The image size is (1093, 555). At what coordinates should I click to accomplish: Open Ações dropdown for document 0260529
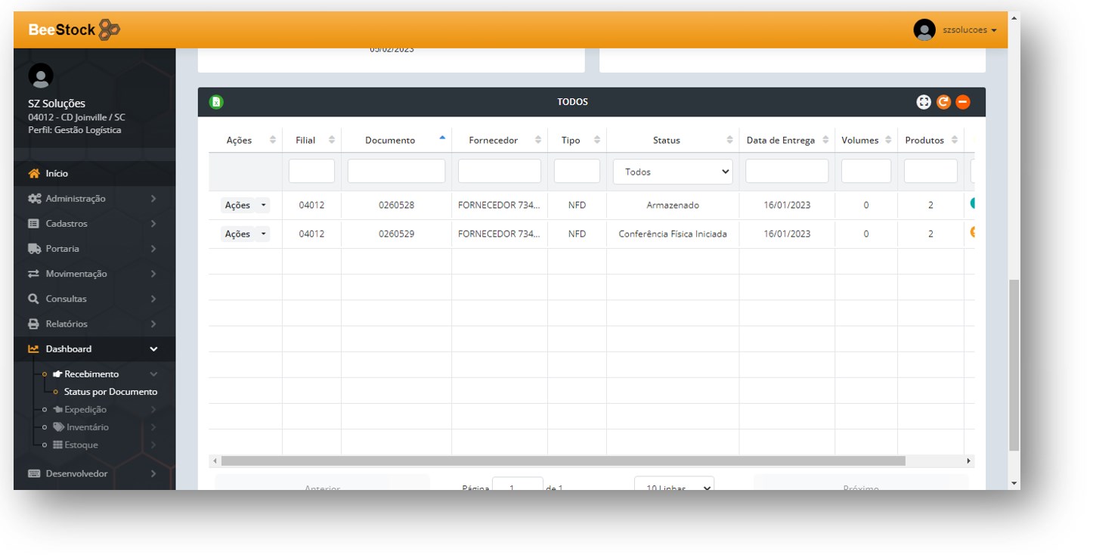tap(262, 234)
